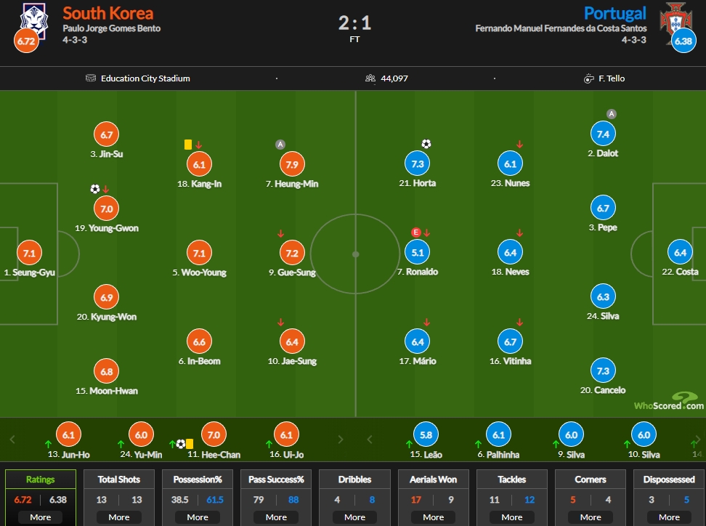Select Ronaldo's 5.1 rating circle
This screenshot has height=526, width=706.
[x=418, y=253]
